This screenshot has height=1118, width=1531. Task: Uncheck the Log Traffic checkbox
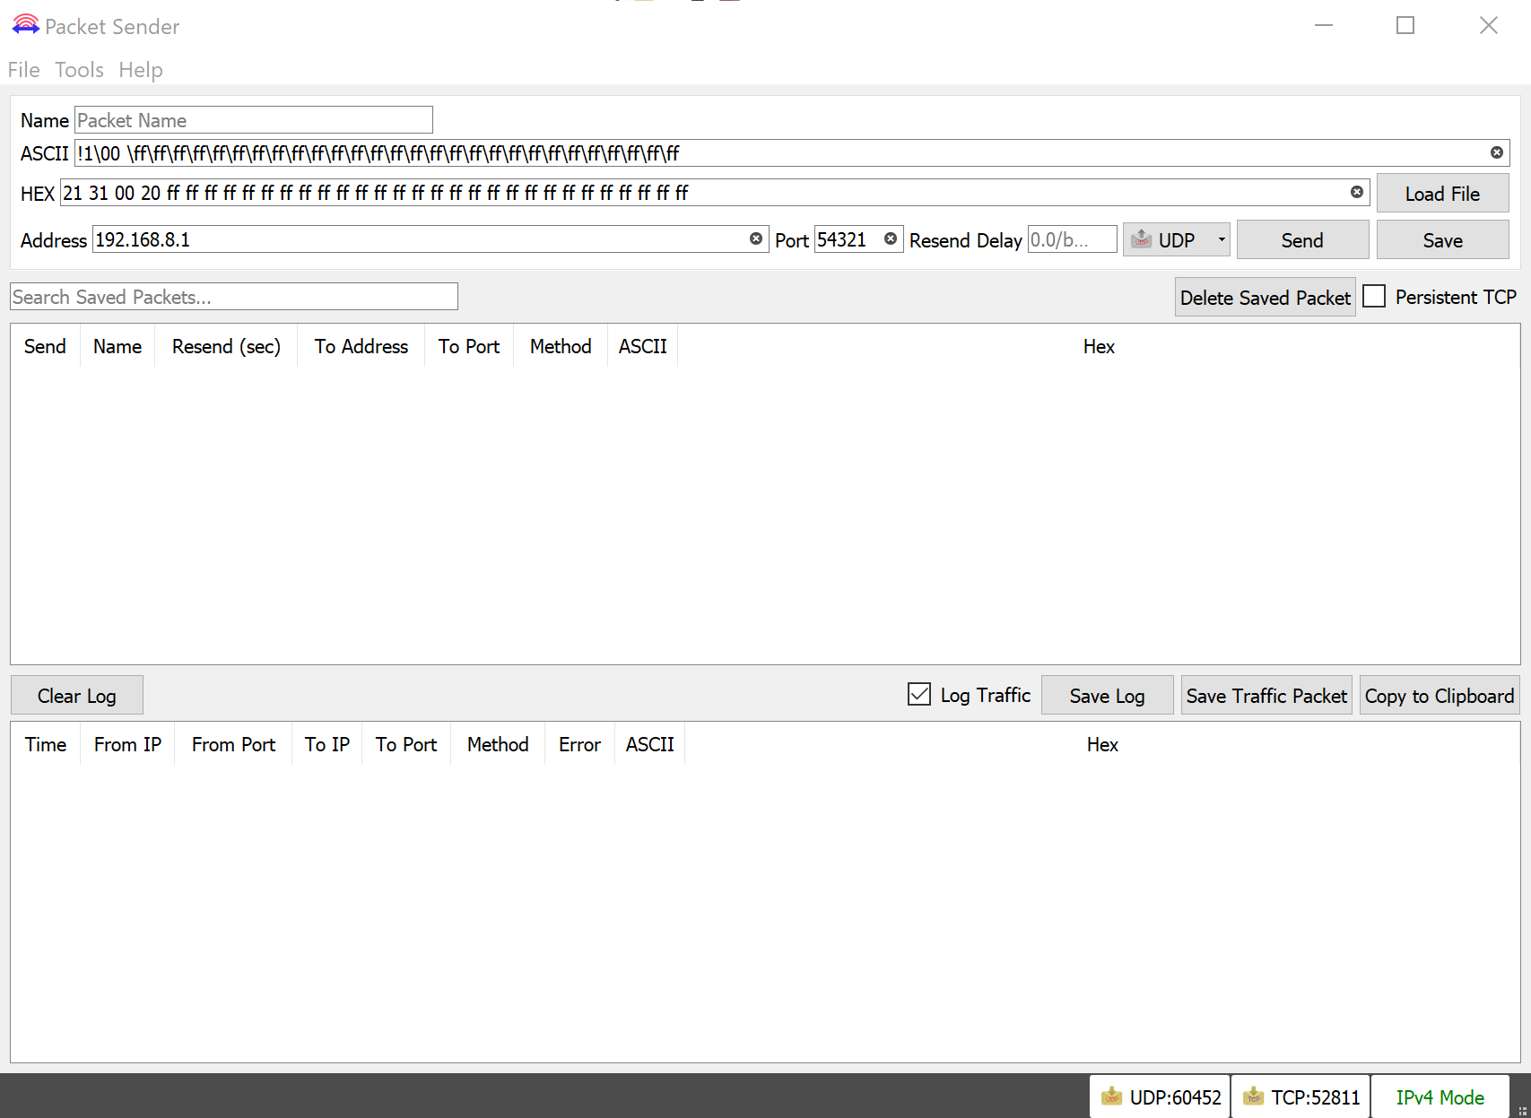point(919,695)
